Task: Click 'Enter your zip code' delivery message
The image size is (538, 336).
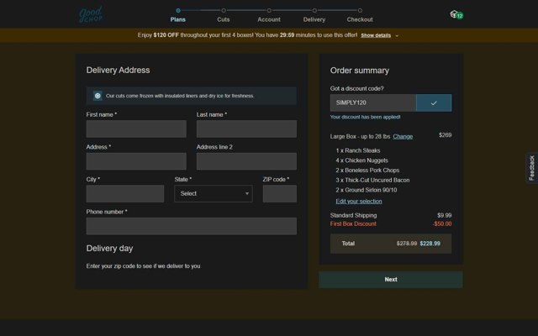Action: (143, 266)
